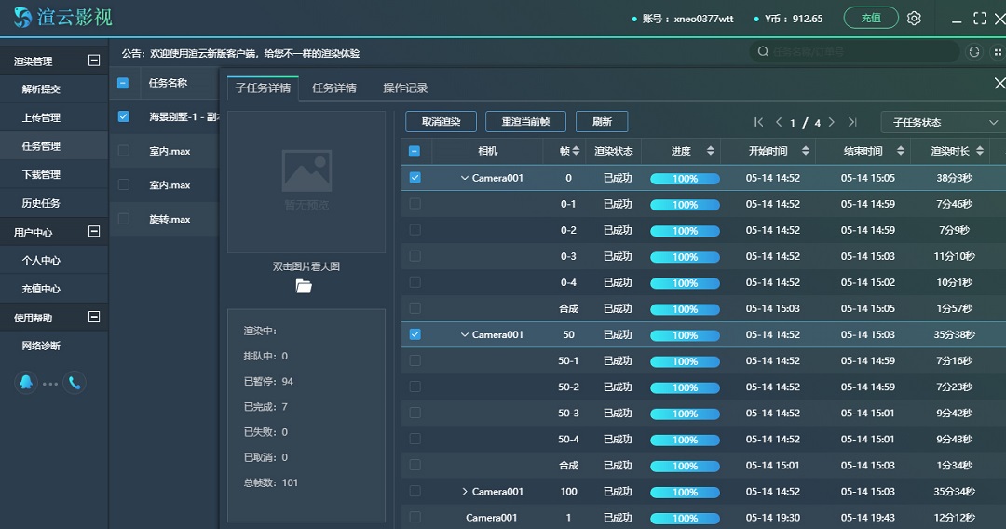Screen dimensions: 1006x529
Task: Click the QQ customer service icon
Action: (x=26, y=383)
